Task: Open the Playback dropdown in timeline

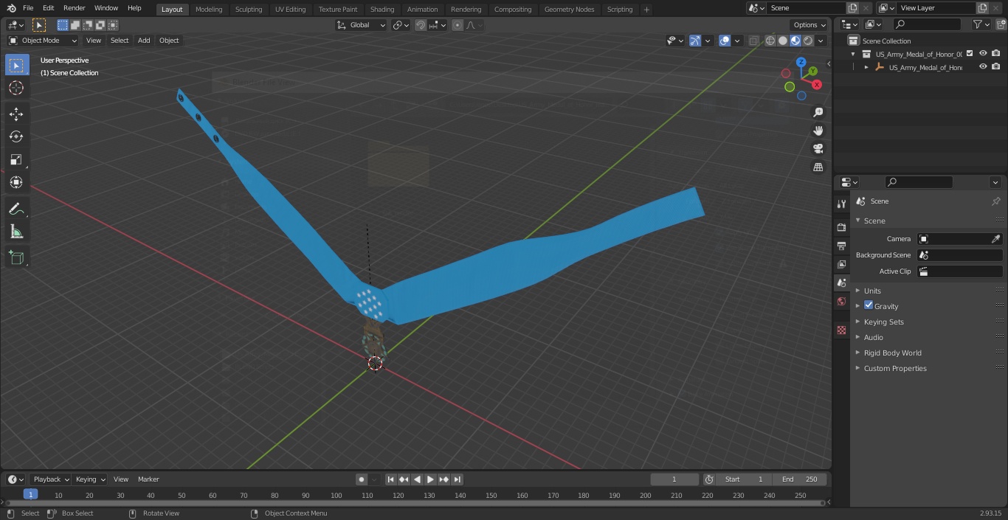Action: point(51,479)
